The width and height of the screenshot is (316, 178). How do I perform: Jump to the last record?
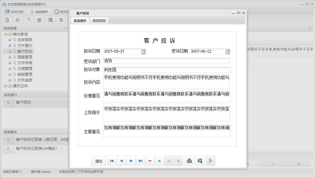pos(140,161)
